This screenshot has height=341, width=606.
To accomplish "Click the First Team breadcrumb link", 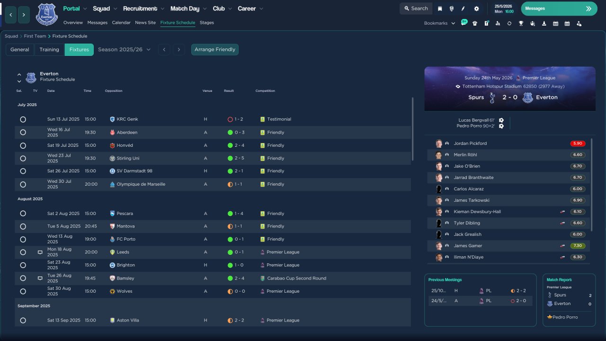I will click(x=35, y=36).
